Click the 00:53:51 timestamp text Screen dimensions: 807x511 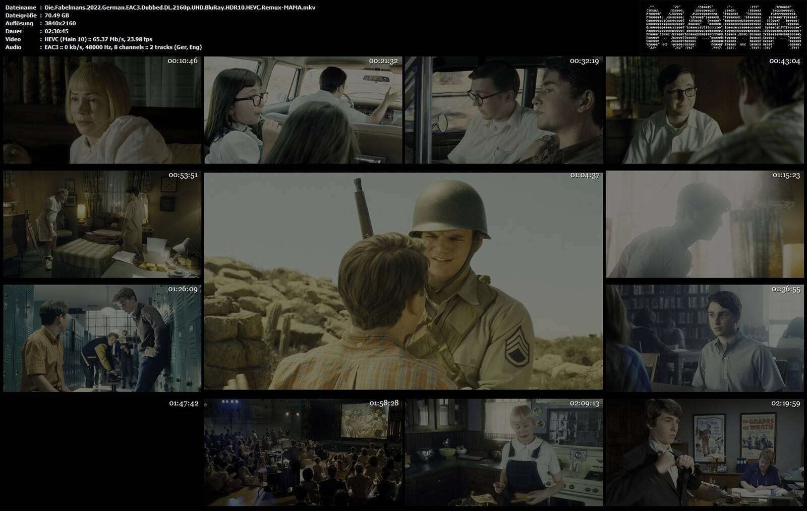[183, 175]
